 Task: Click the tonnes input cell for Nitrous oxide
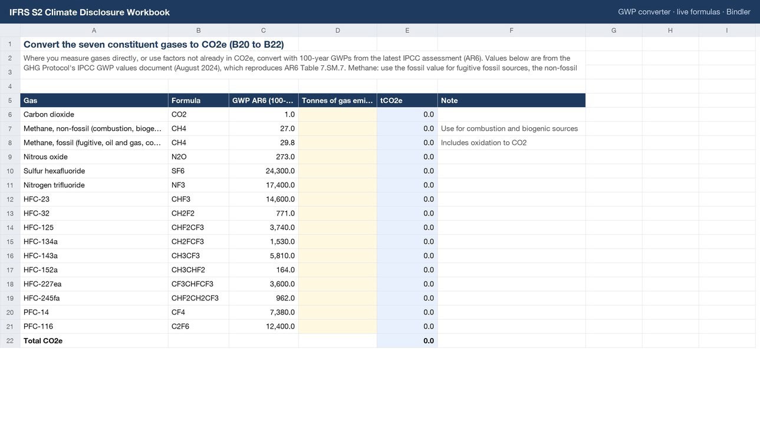click(337, 157)
